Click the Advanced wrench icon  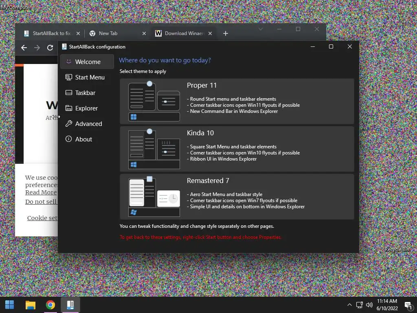tap(68, 123)
